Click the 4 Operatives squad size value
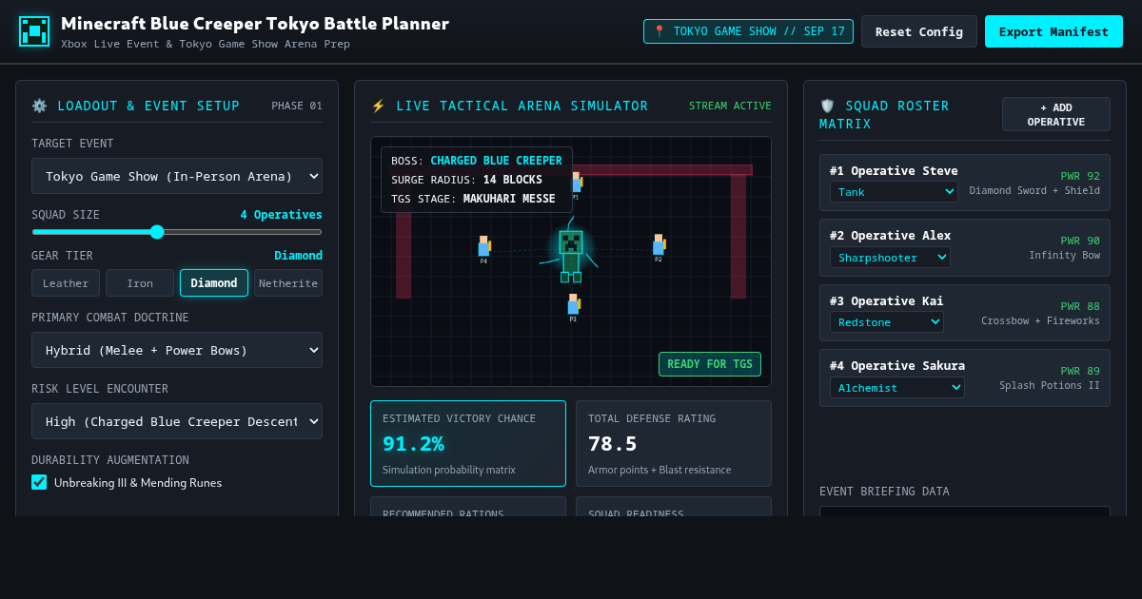This screenshot has width=1142, height=599. (x=281, y=215)
